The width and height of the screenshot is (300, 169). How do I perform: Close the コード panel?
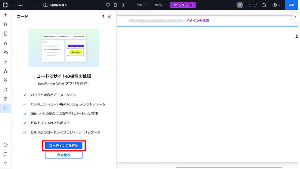[x=109, y=17]
